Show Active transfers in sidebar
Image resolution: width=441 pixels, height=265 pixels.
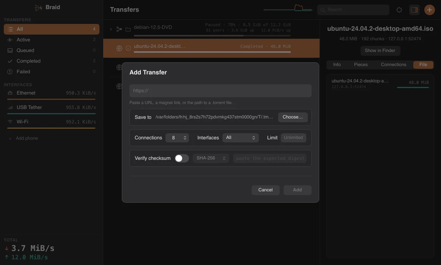click(52, 40)
